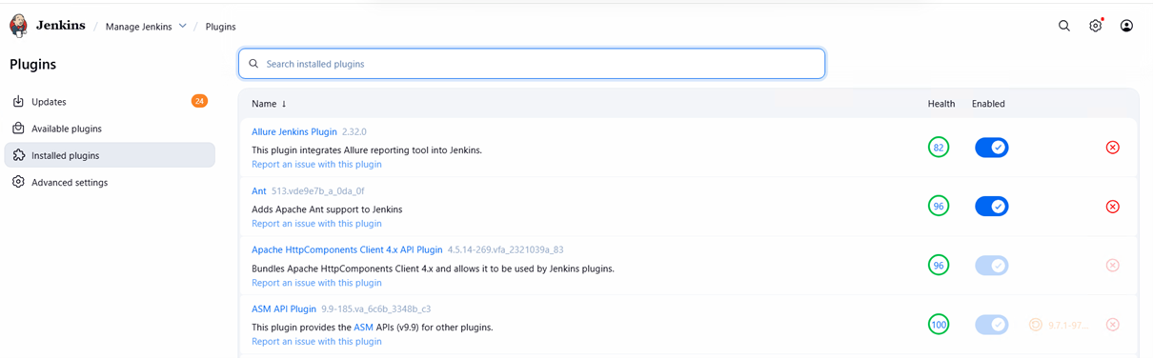Report an issue with Apache HttpComponents plugin
The image size is (1153, 358).
316,283
